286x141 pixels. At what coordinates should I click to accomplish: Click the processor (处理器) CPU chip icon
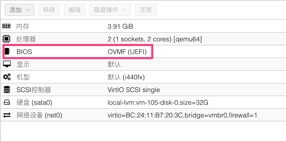(x=7, y=39)
